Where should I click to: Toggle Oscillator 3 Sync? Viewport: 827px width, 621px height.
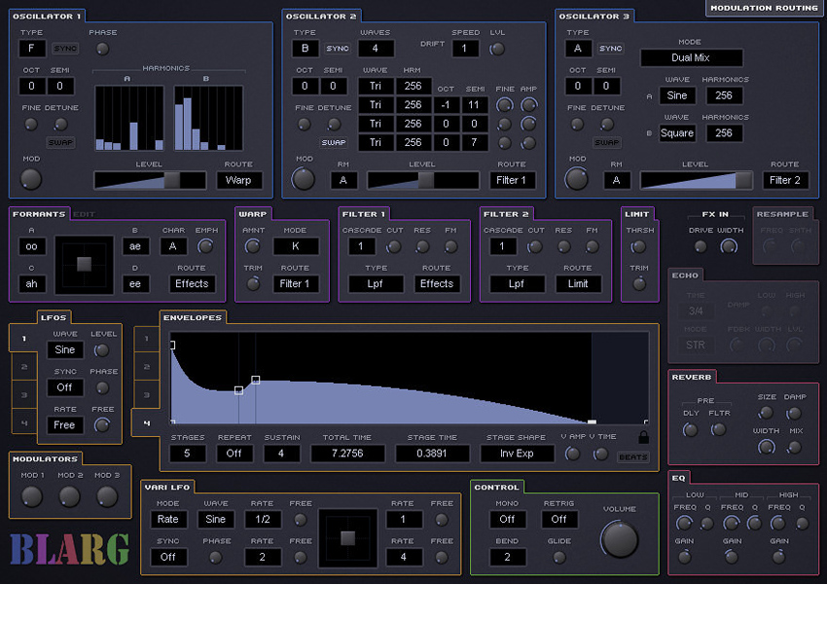pyautogui.click(x=610, y=49)
